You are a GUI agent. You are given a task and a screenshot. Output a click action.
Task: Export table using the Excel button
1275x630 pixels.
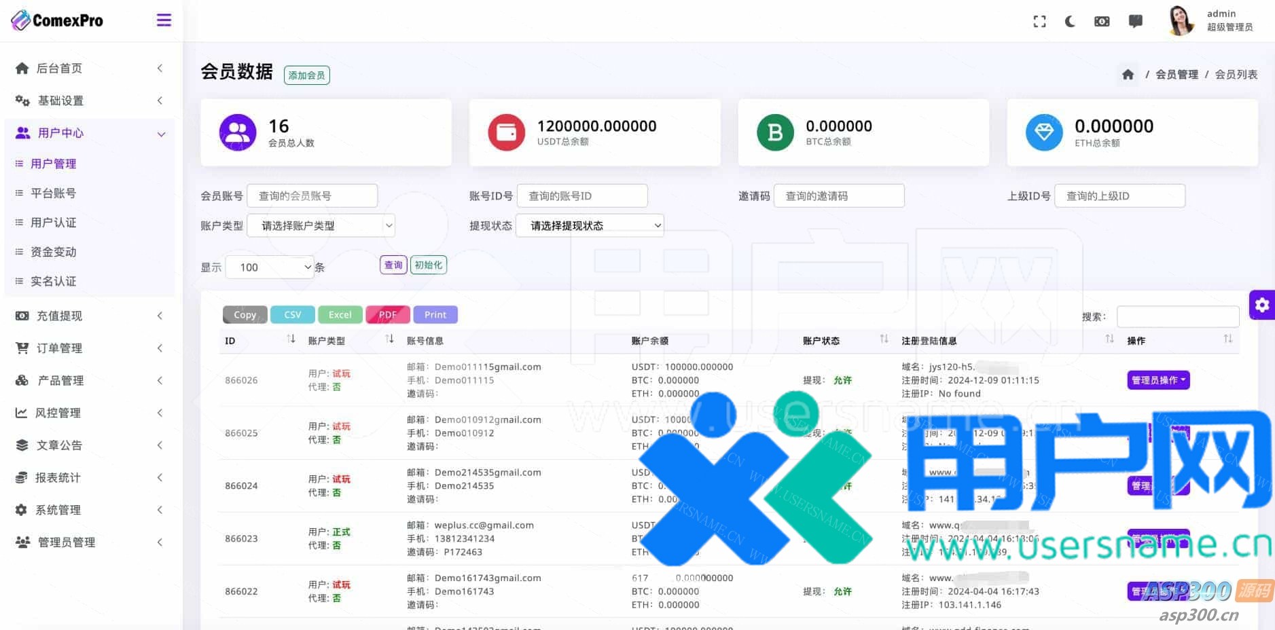(340, 315)
